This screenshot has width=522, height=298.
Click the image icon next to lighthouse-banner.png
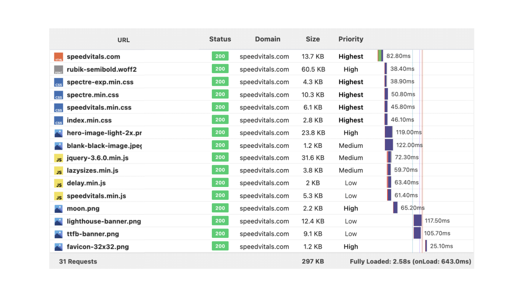pos(59,221)
